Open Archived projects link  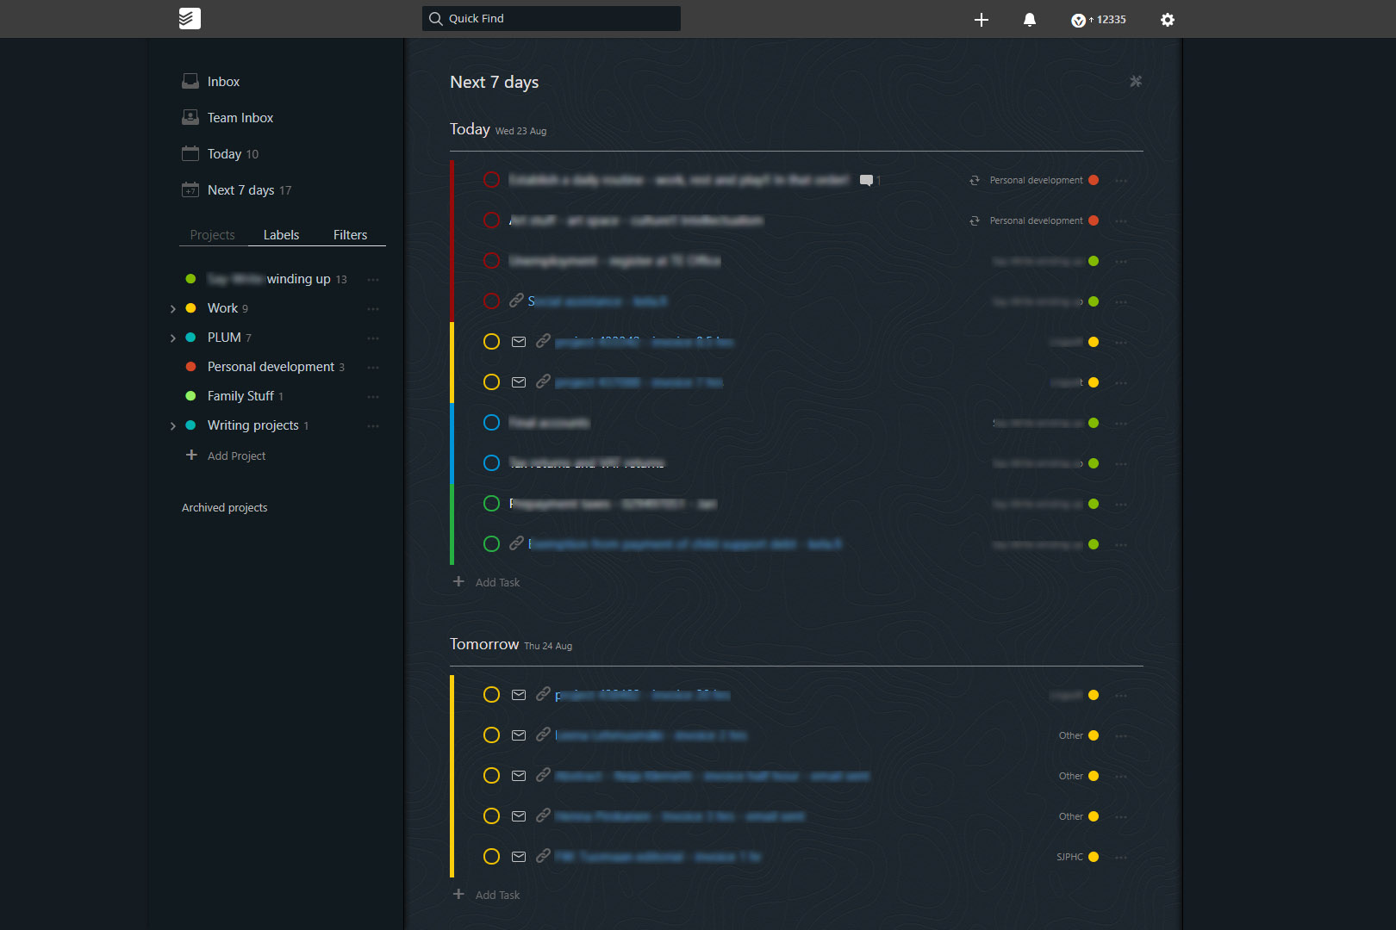click(224, 508)
